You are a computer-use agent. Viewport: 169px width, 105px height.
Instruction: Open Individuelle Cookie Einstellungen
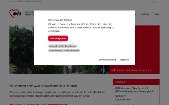pyautogui.click(x=63, y=46)
